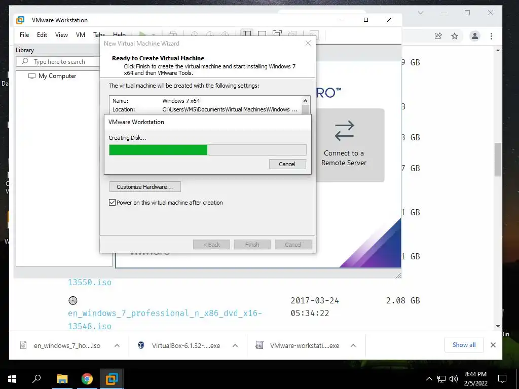Open Chrome three-dot menu
Viewport: 519px width, 389px height.
click(x=492, y=36)
